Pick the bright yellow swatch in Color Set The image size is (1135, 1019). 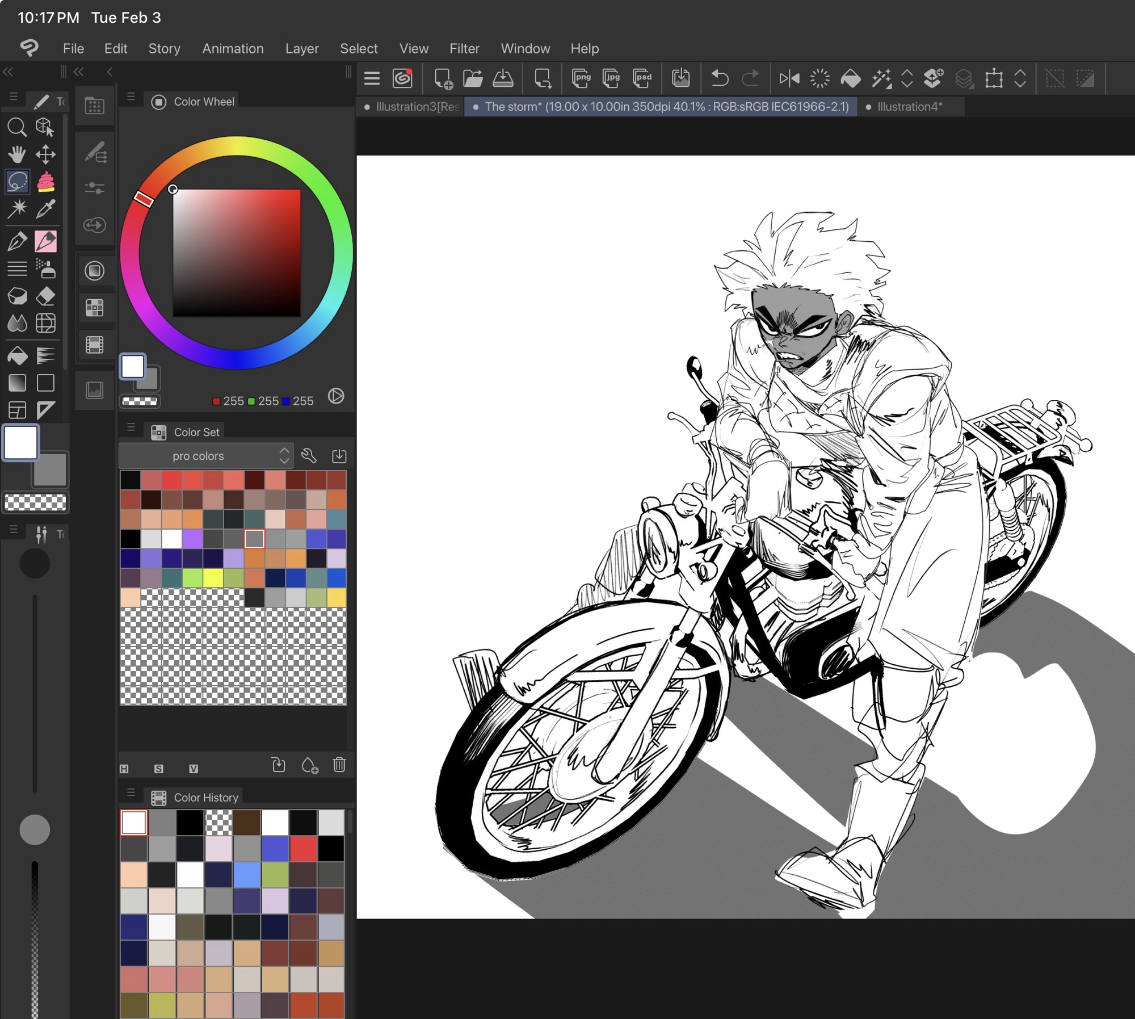[x=213, y=578]
